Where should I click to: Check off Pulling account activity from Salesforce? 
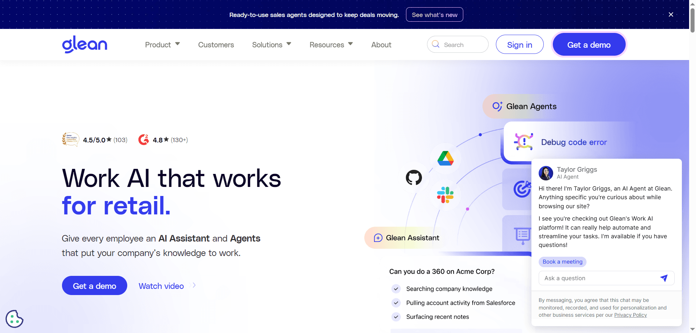(x=395, y=303)
